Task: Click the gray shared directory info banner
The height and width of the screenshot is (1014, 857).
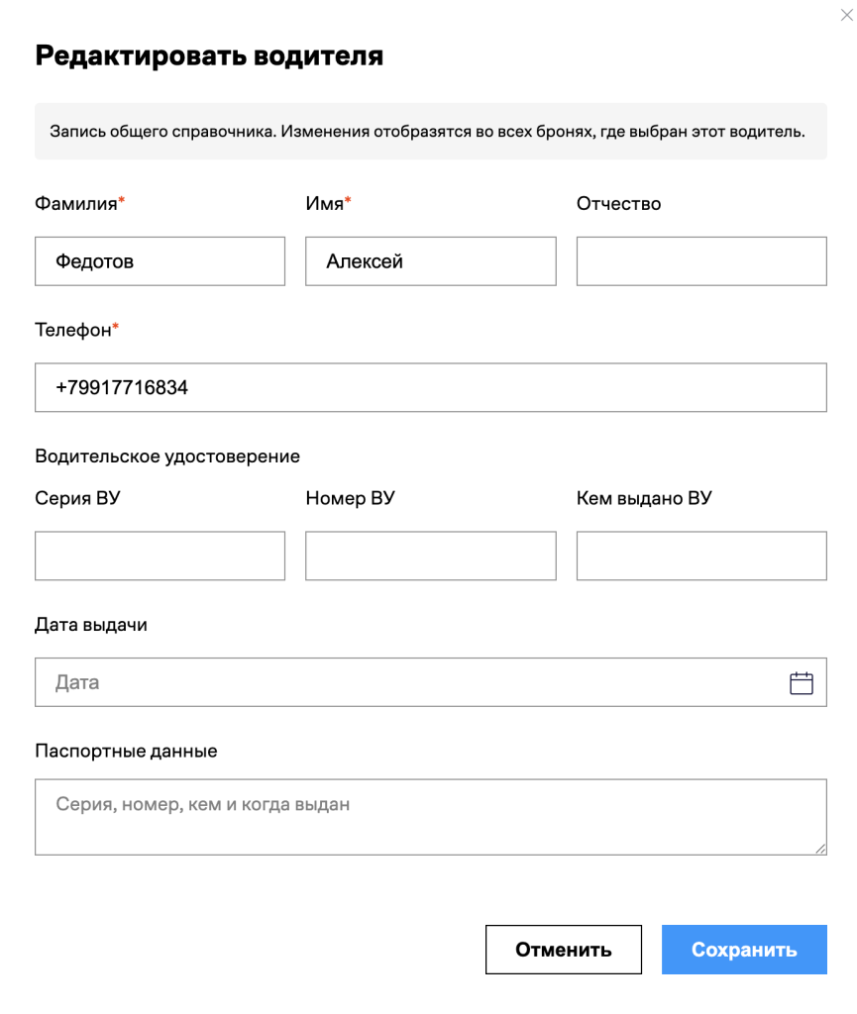Action: (431, 132)
